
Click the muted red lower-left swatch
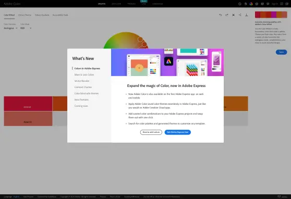pyautogui.click(x=28, y=119)
